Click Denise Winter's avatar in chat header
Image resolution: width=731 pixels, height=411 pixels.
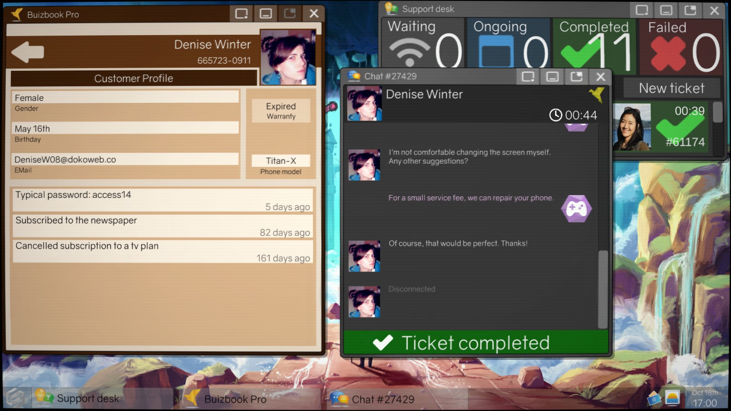(x=364, y=104)
